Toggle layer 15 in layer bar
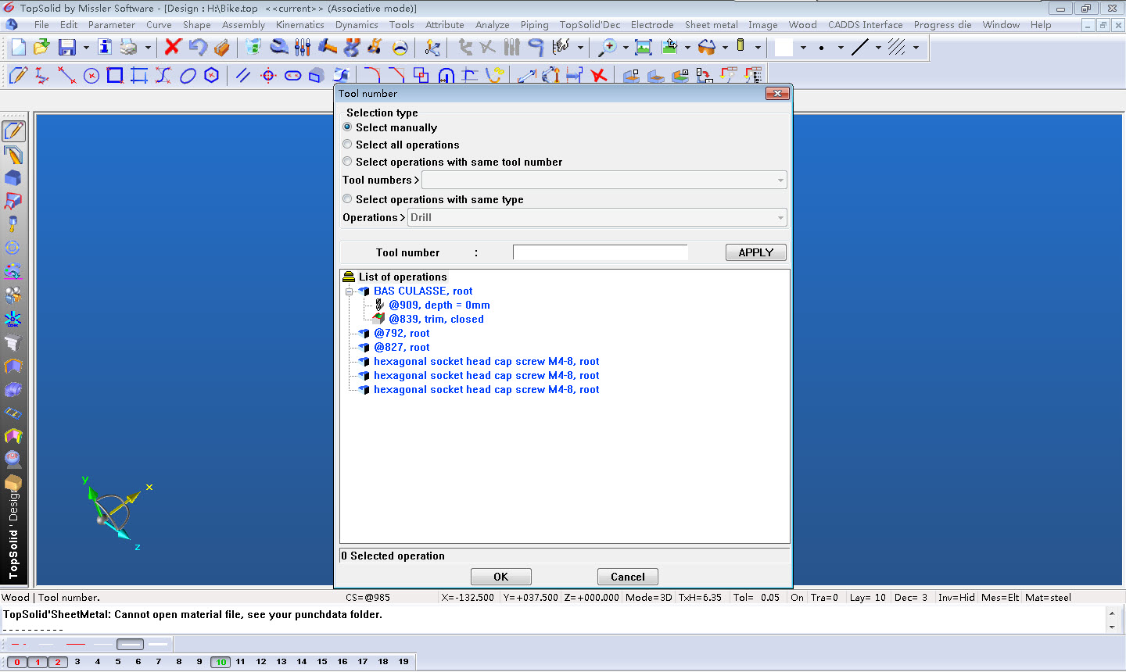 coord(322,662)
